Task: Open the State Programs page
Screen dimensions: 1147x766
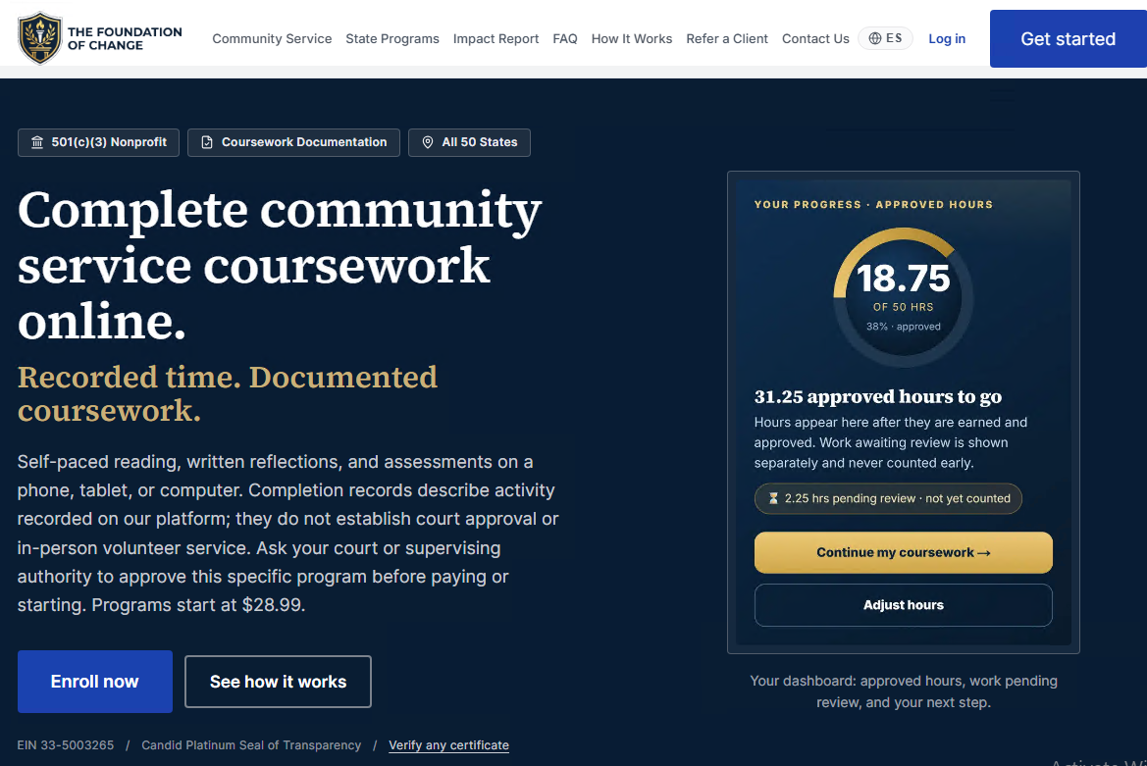Action: [392, 38]
